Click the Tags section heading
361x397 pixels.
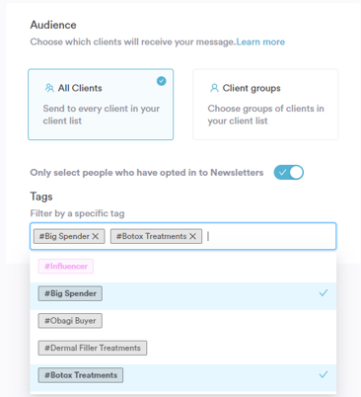41,197
